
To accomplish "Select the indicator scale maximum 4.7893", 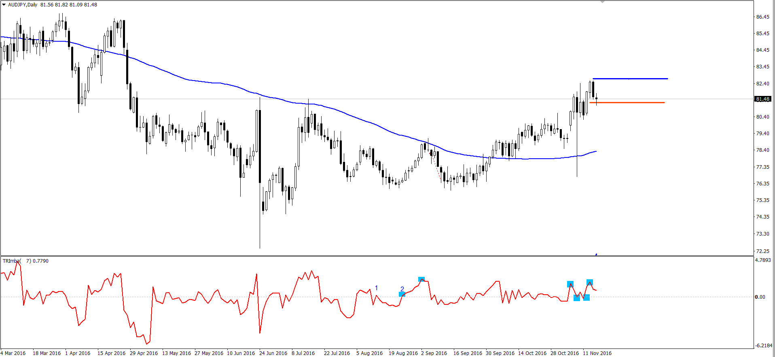I will coord(763,260).
